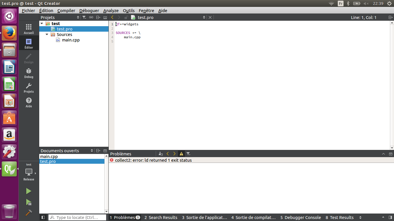394x221 pixels.
Task: Open the kit selector monitor icon
Action: click(x=29, y=172)
